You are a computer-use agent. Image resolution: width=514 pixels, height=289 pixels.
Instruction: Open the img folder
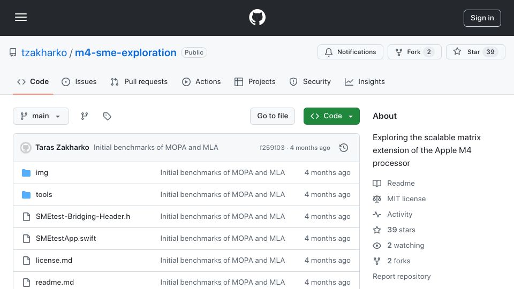[x=42, y=173]
